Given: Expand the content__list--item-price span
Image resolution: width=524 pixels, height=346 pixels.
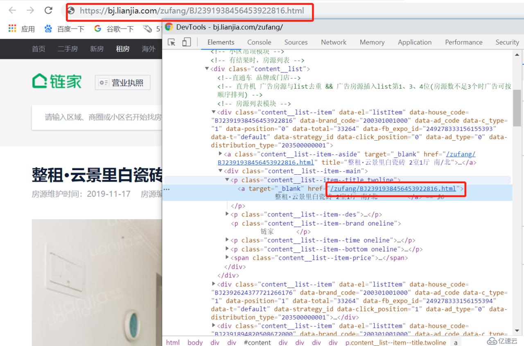Looking at the screenshot, I should pos(228,258).
